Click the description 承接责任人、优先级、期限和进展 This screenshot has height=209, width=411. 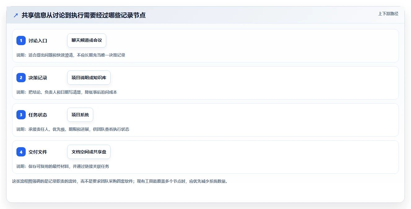(x=59, y=129)
